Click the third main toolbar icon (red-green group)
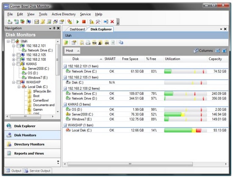The image size is (233, 177). coord(22,22)
